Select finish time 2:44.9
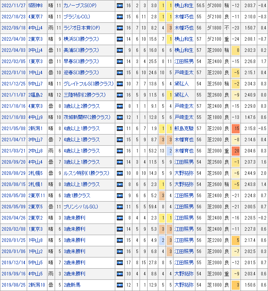The height and width of the screenshot is (291, 268). click(250, 173)
